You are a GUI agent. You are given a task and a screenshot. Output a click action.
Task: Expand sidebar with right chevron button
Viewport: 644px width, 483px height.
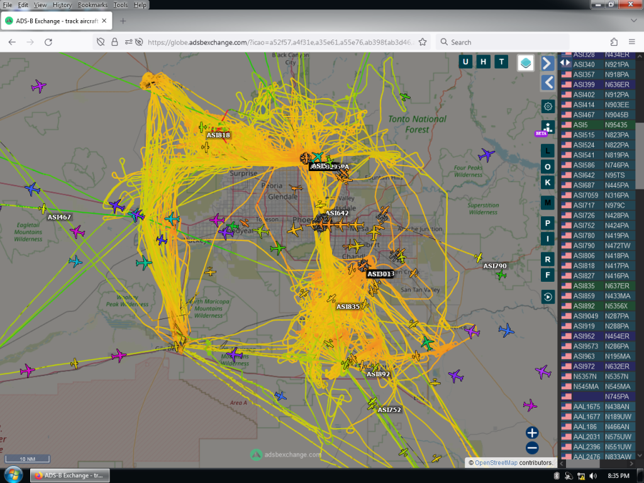[x=547, y=64]
